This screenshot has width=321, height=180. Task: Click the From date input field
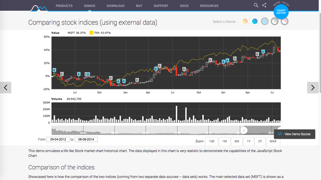(x=58, y=139)
